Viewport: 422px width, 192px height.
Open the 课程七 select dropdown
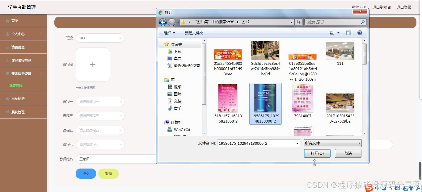tap(100, 144)
